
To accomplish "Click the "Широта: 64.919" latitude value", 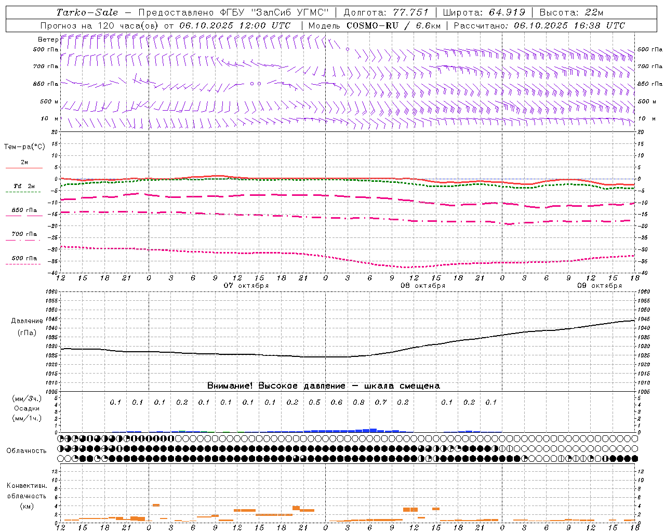I will 484,12.
